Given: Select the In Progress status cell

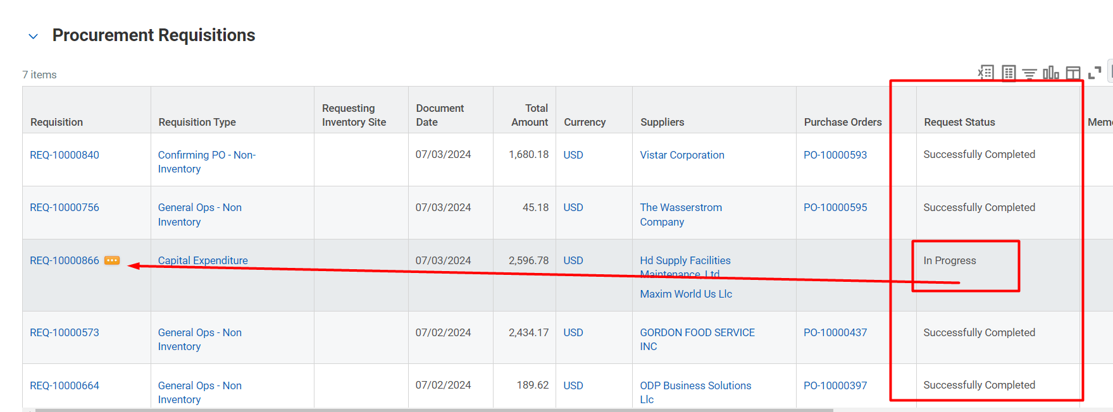Looking at the screenshot, I should coord(950,260).
